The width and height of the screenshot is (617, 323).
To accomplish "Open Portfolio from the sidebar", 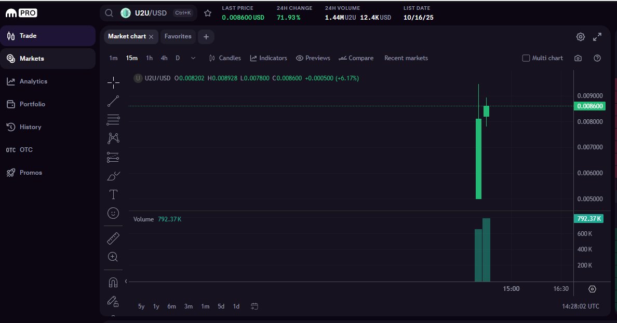I will pos(48,104).
